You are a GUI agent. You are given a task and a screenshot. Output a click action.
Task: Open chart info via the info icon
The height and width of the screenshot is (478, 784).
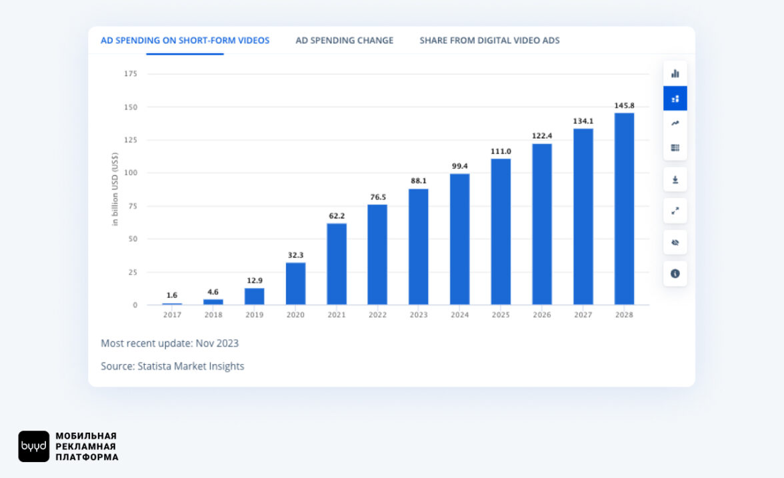(x=675, y=273)
